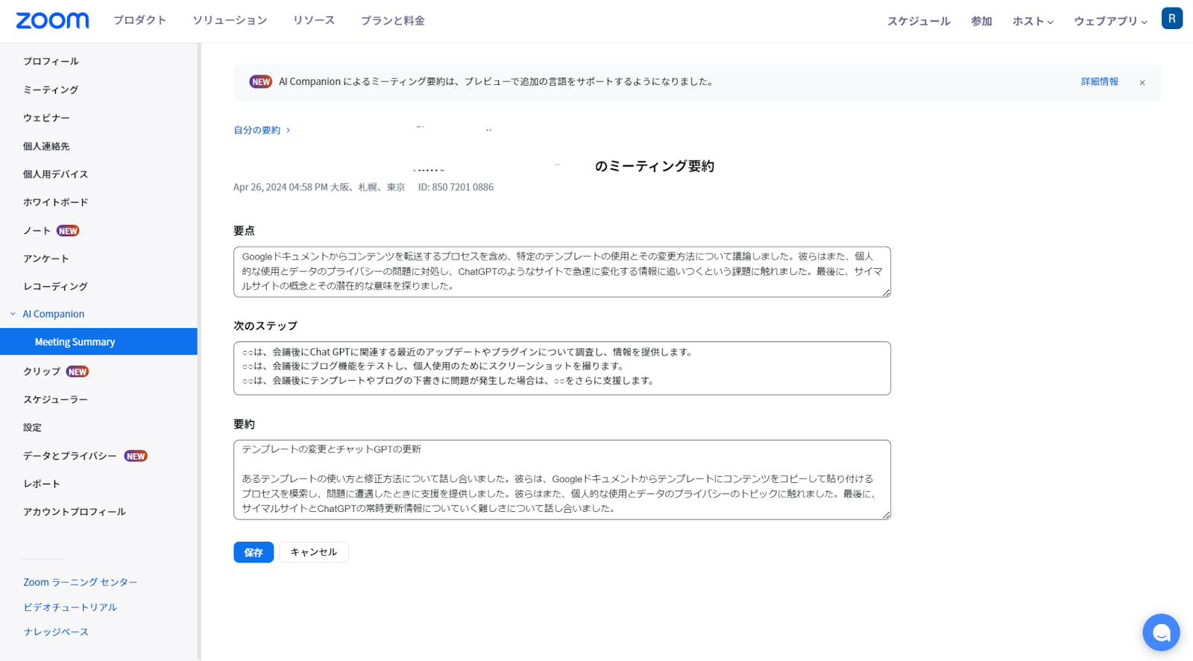Click inside the 次のステップ text field

point(561,368)
